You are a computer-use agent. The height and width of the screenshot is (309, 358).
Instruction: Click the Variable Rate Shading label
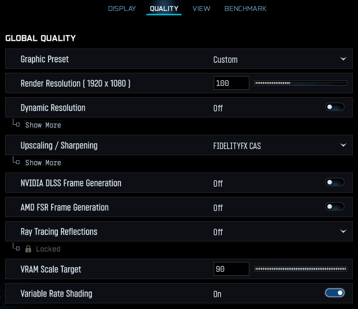[x=57, y=294]
